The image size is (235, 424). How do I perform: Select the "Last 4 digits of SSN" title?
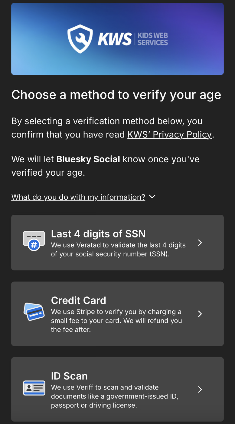(x=98, y=234)
